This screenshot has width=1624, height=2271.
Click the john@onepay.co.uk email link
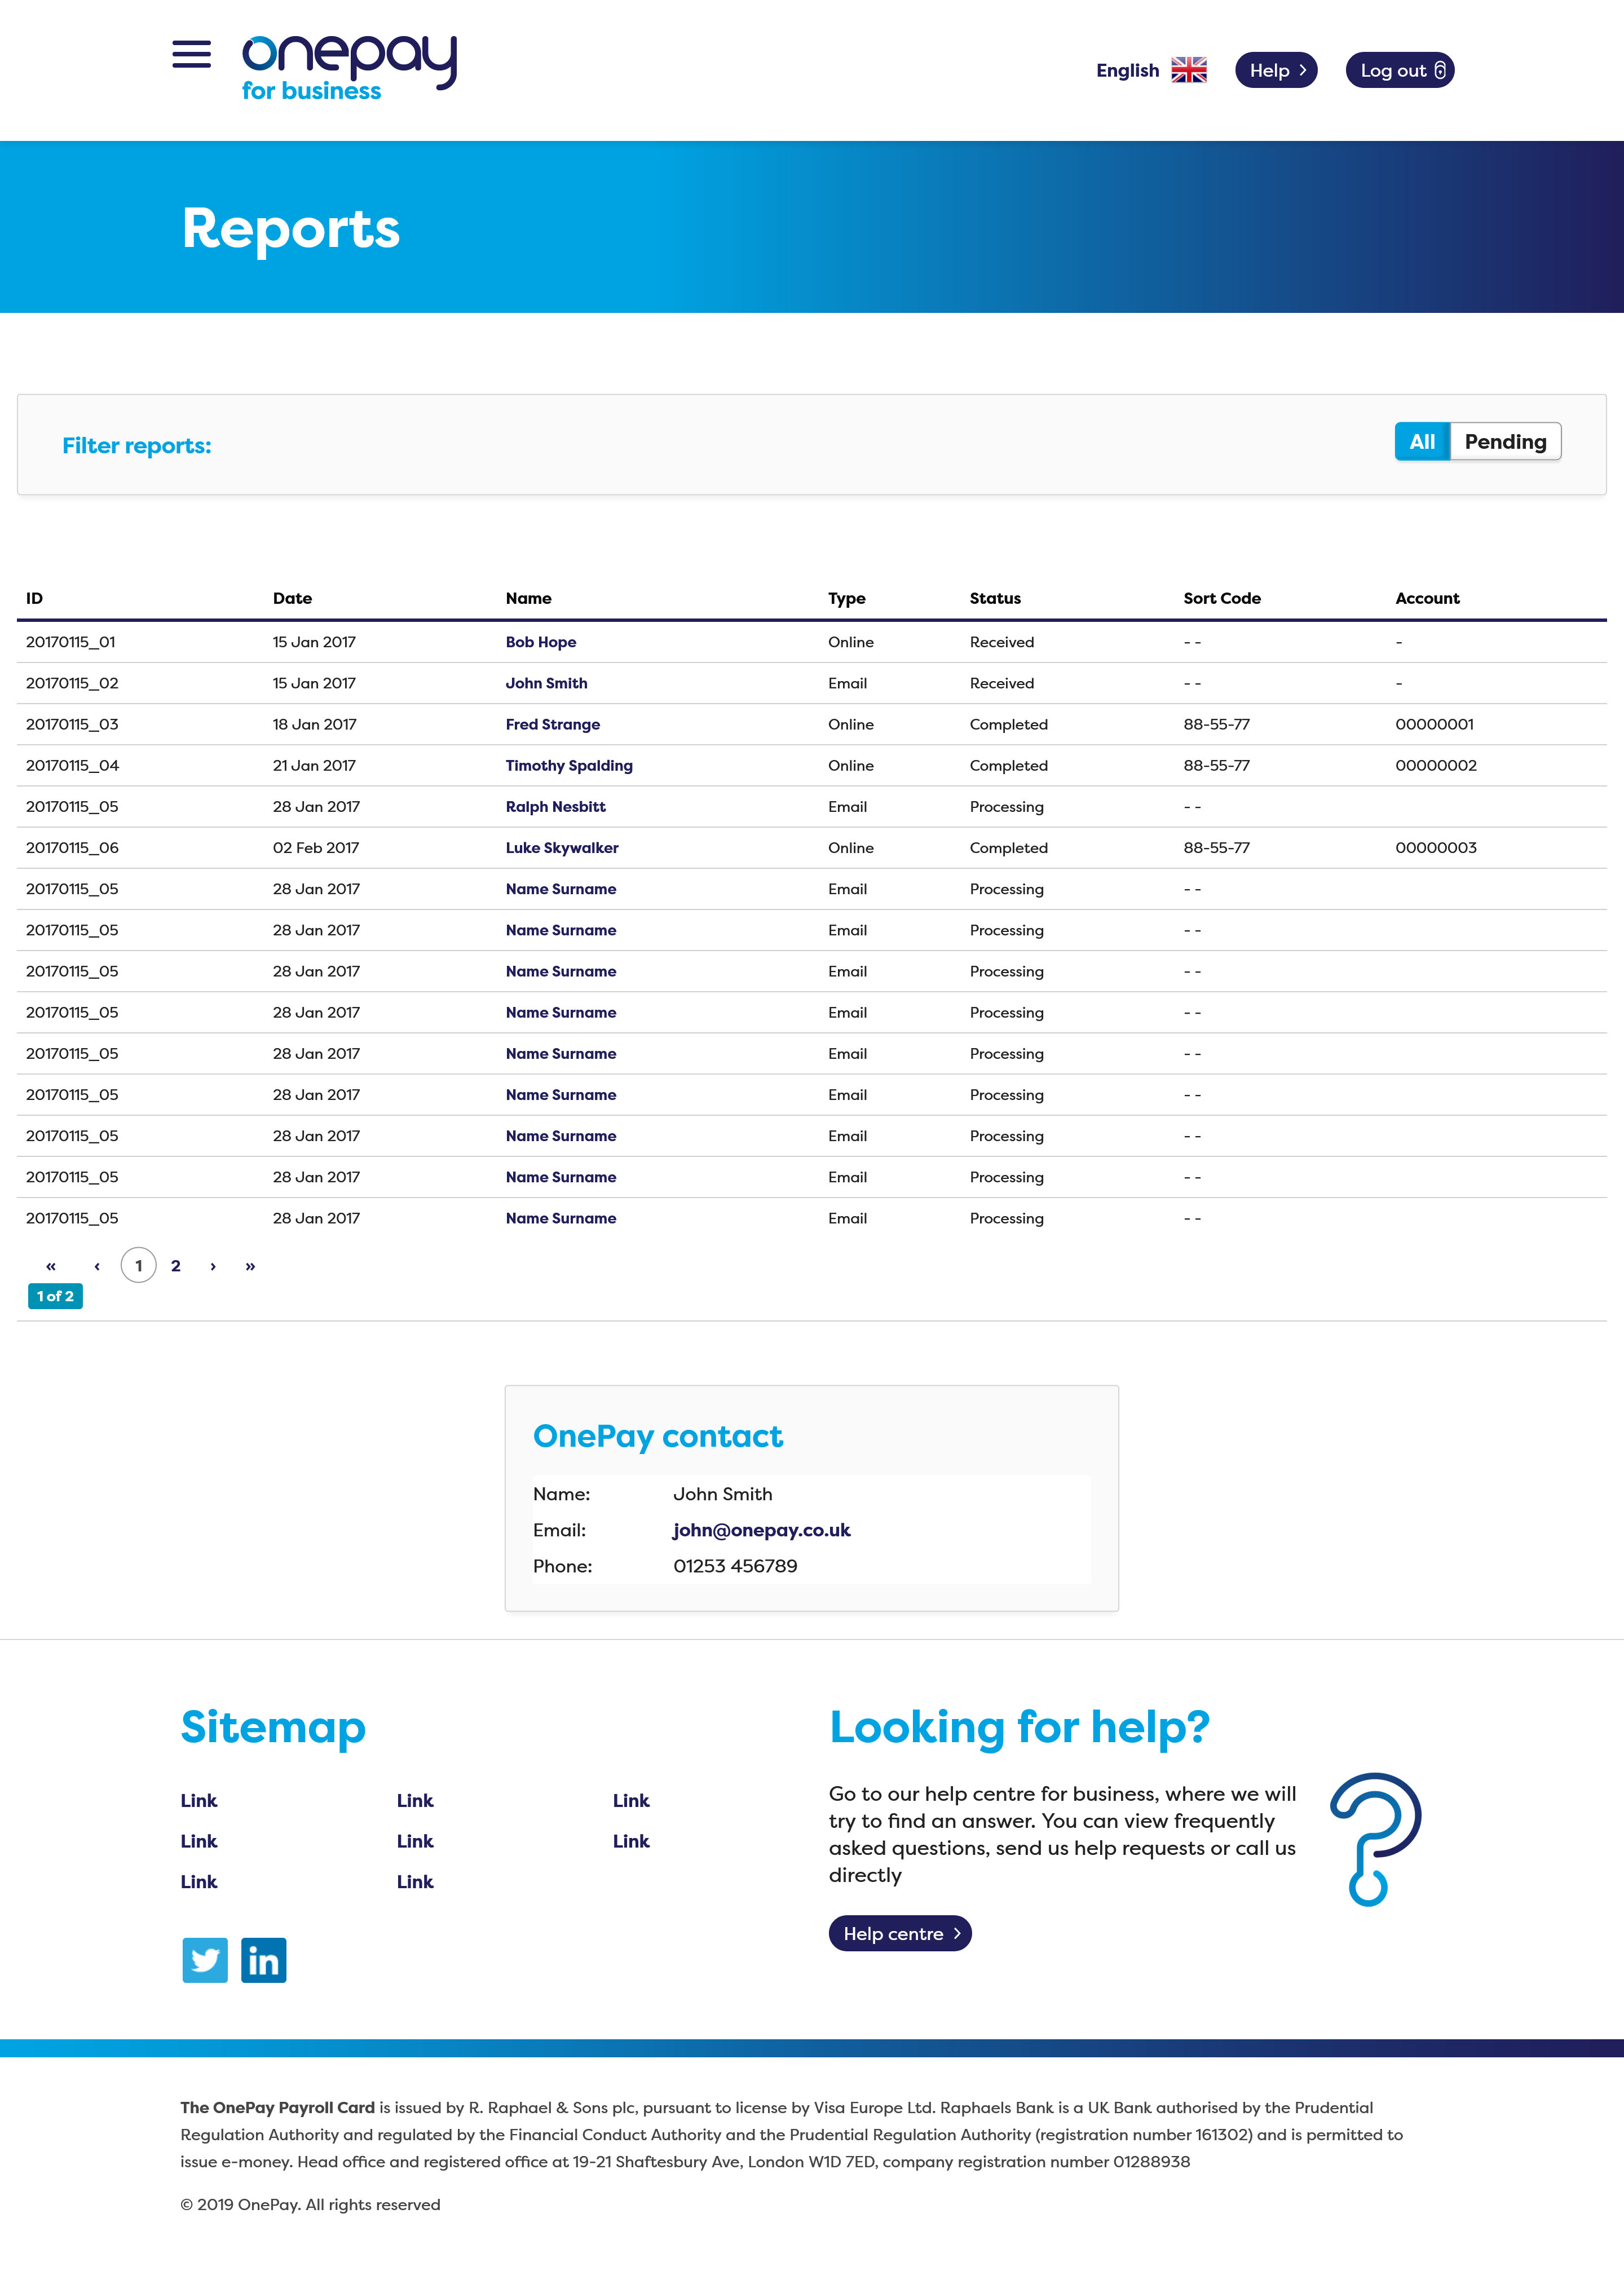pos(761,1530)
